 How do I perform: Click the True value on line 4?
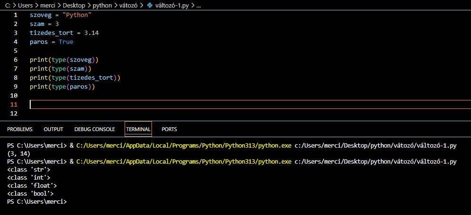66,42
